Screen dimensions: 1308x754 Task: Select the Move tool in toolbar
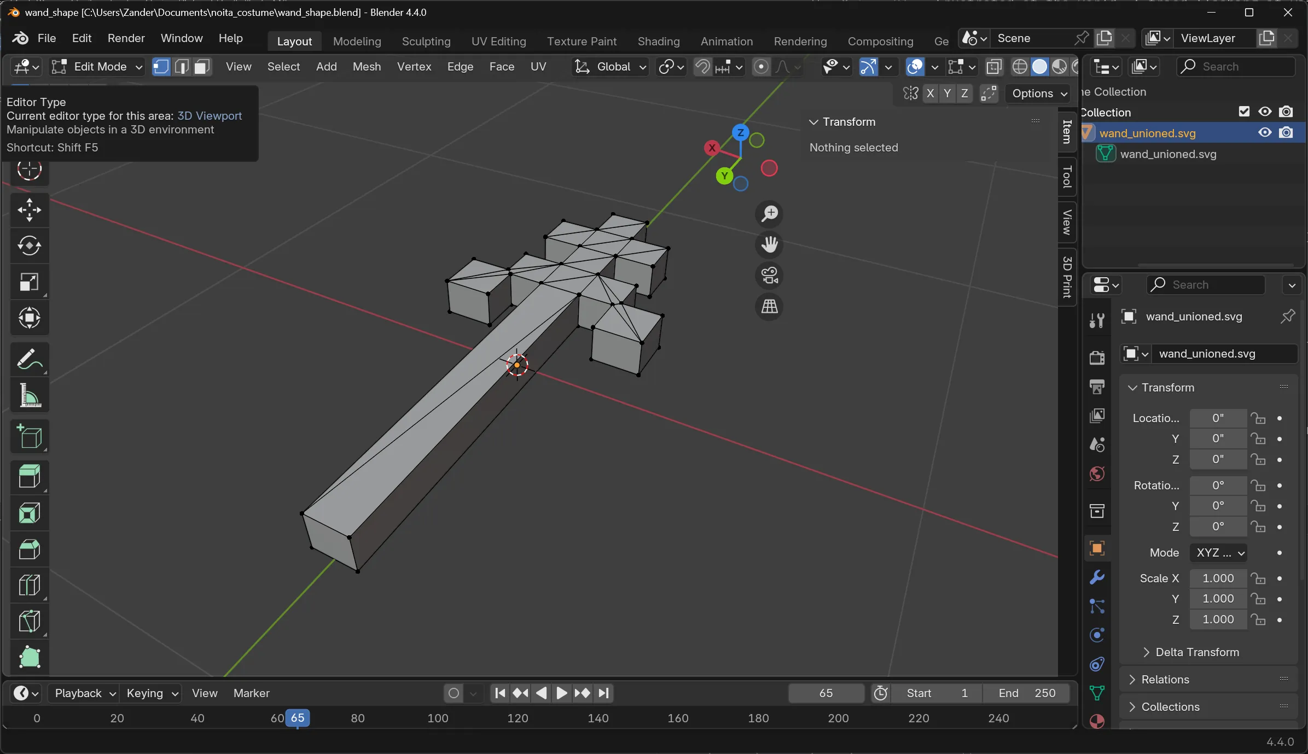click(29, 210)
